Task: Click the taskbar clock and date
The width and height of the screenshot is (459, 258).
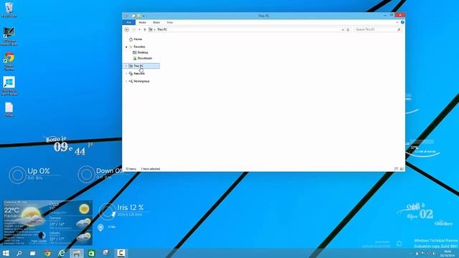Action: 447,253
